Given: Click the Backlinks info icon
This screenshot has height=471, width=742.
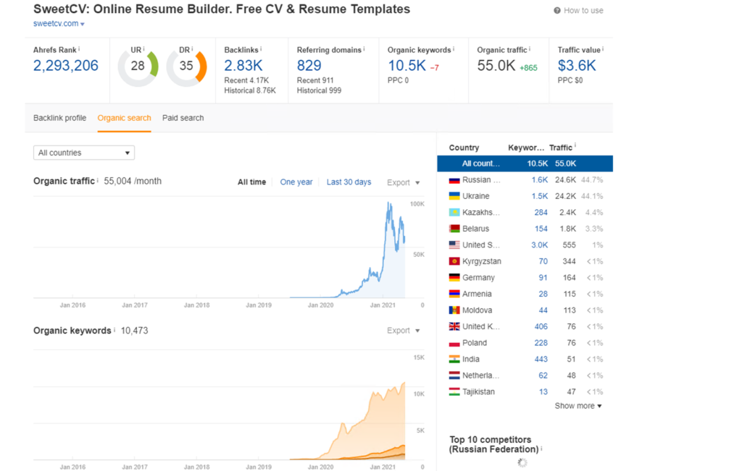Looking at the screenshot, I should [261, 48].
